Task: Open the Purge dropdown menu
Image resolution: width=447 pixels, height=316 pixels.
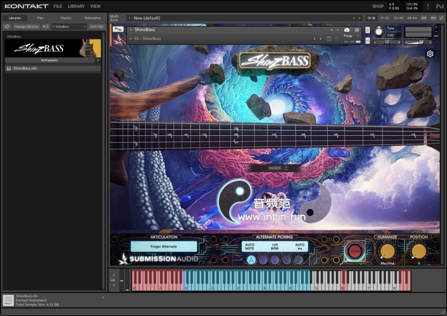Action: [x=350, y=36]
